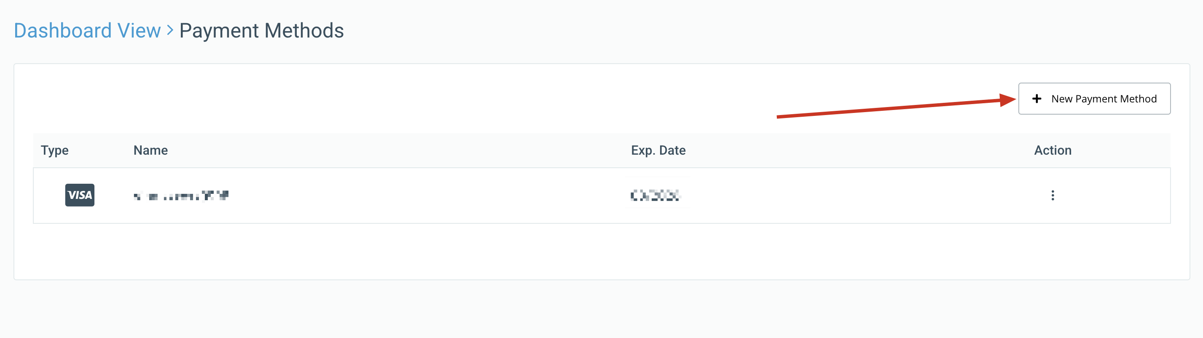Viewport: 1203px width, 338px height.
Task: Click the VISA card type icon
Action: 79,195
